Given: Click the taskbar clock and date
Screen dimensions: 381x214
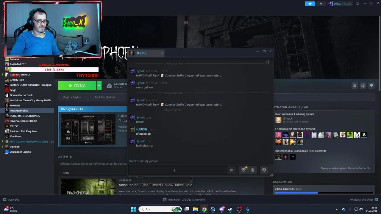Looking at the screenshot, I should point(372,209).
